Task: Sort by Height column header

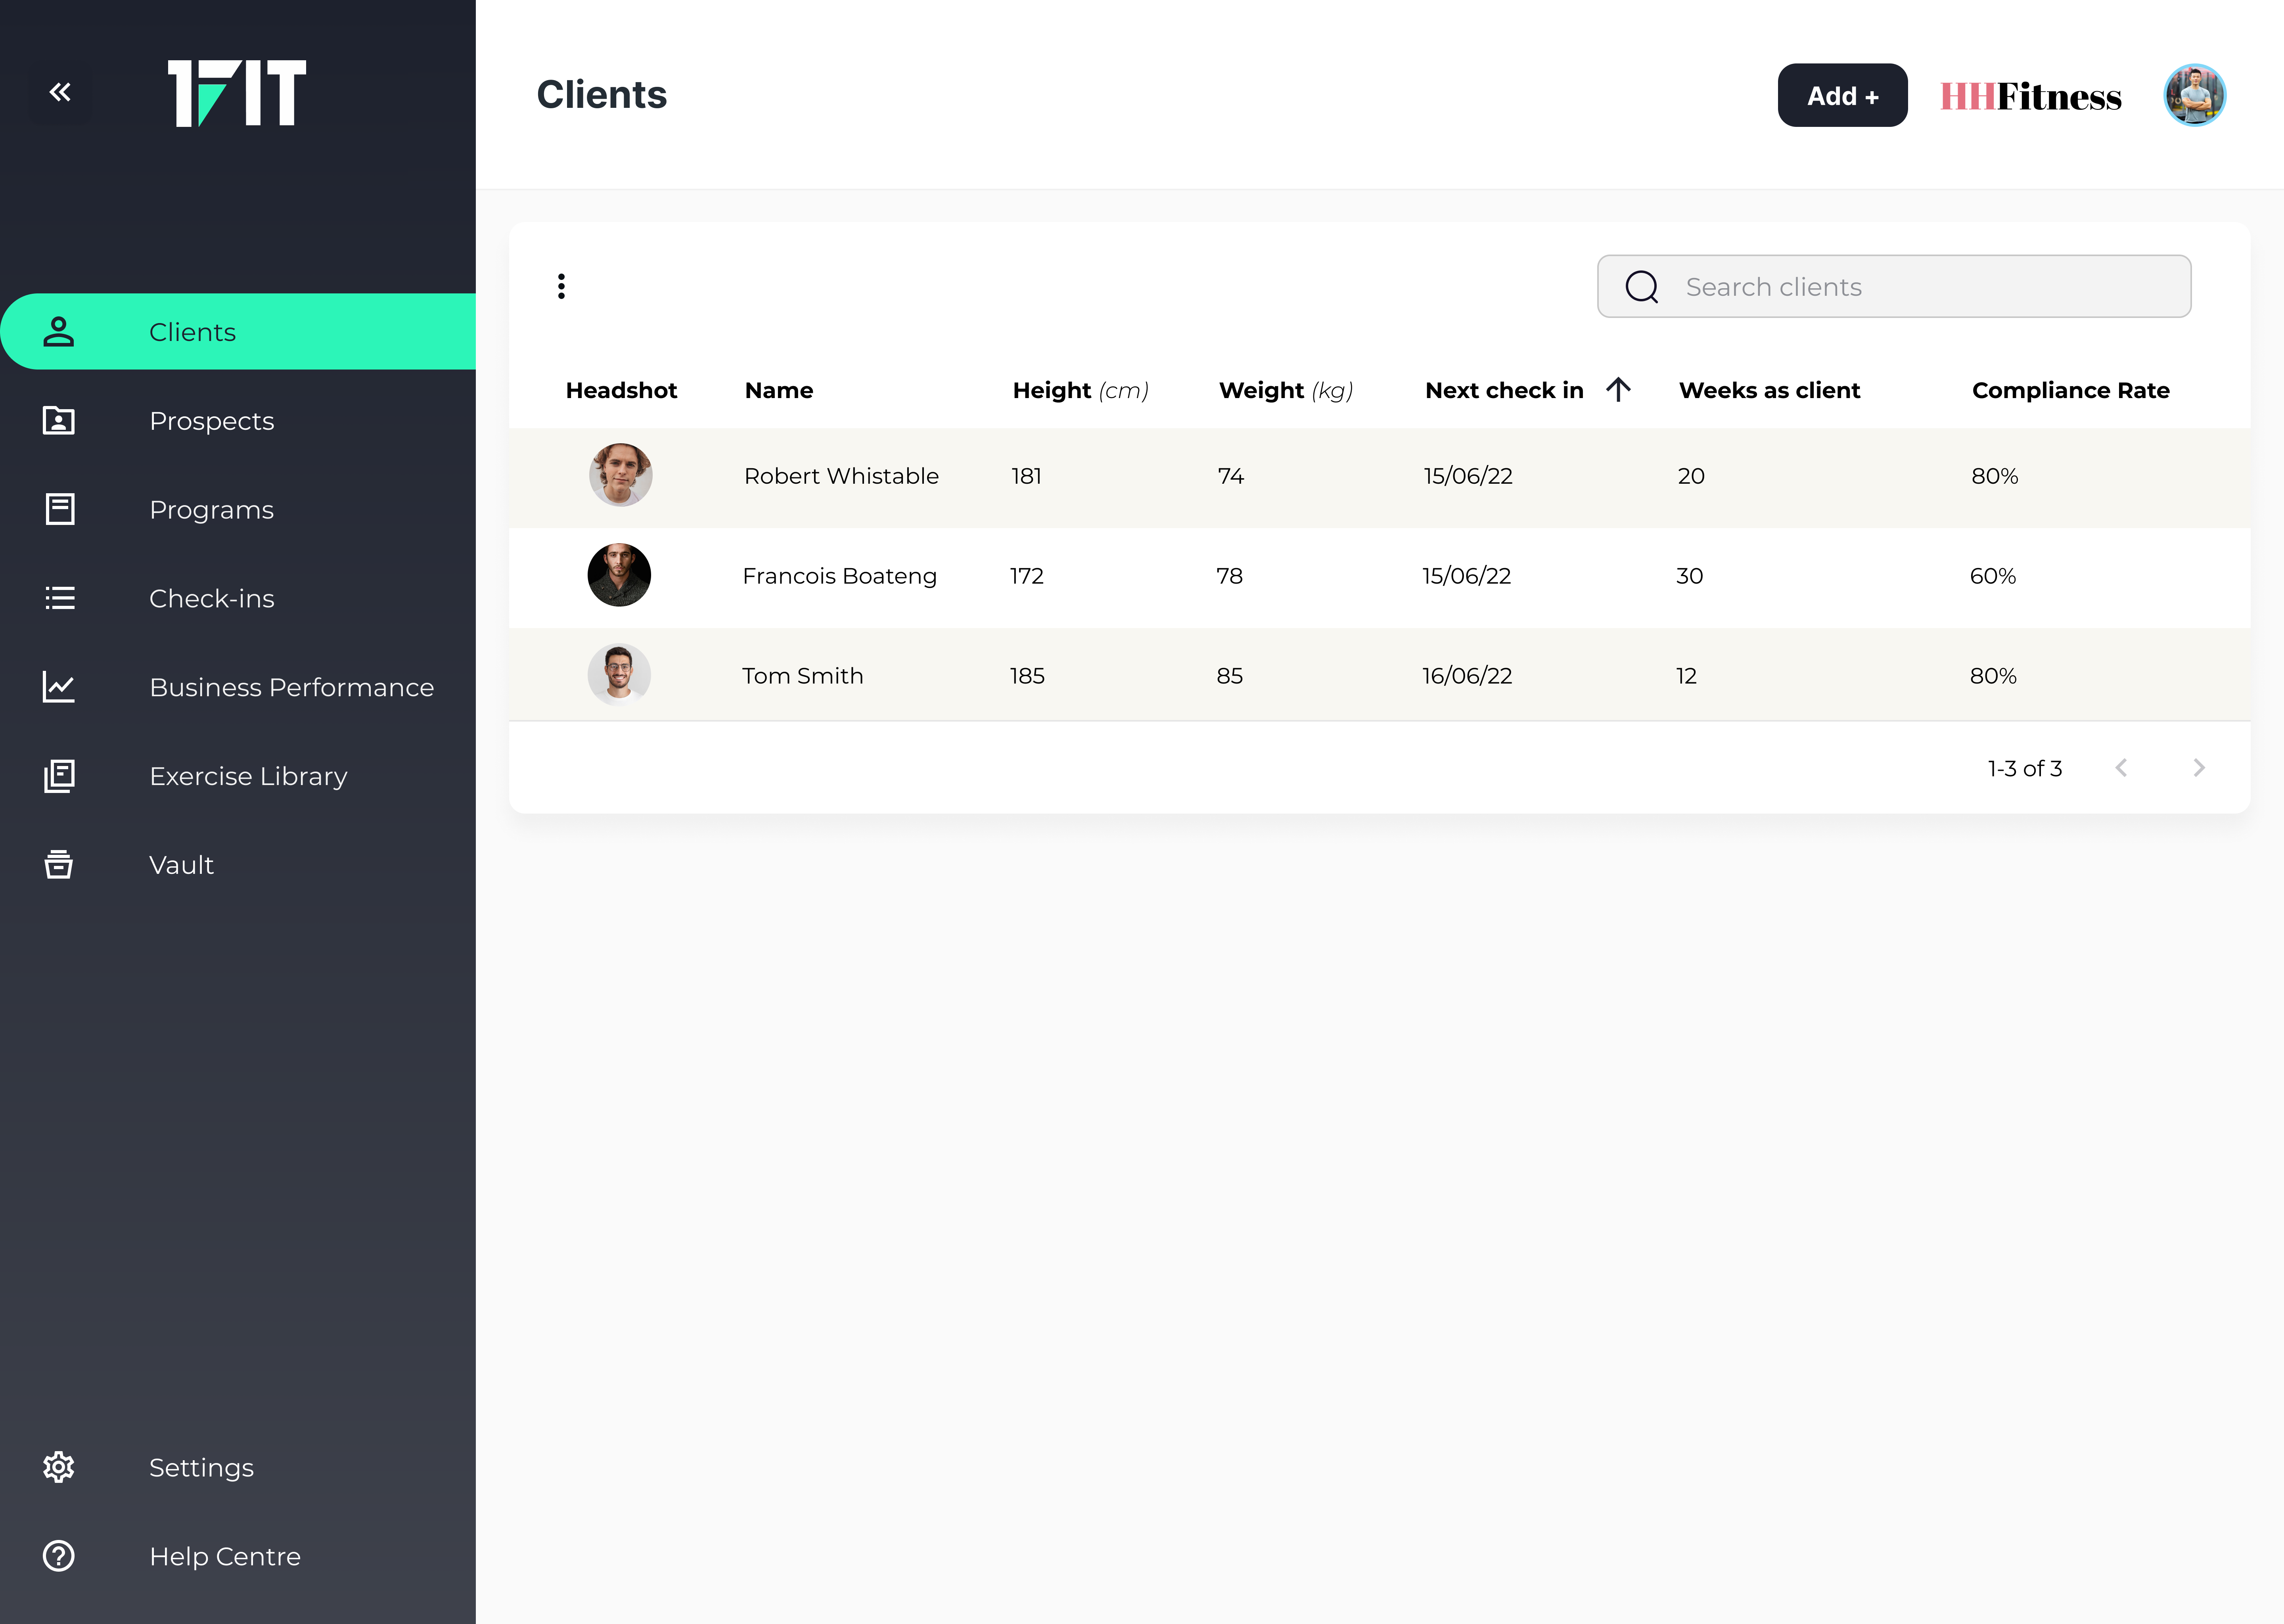Action: click(x=1080, y=390)
